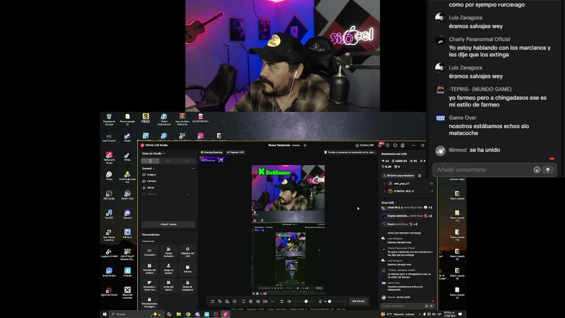565x318 pixels.
Task: Click the profile avatar in title bar
Action: pos(403,145)
